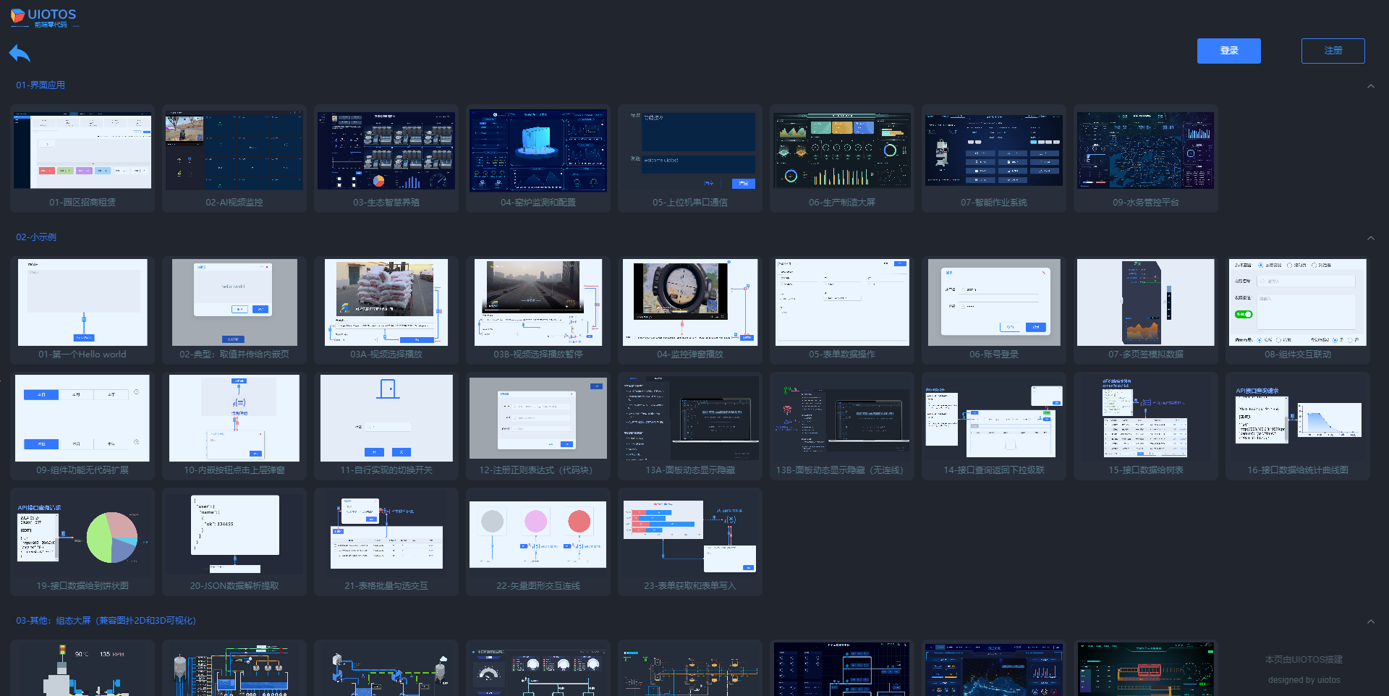This screenshot has height=696, width=1389.
Task: Select the 06-账号登录 example thumbnail
Action: 994,303
